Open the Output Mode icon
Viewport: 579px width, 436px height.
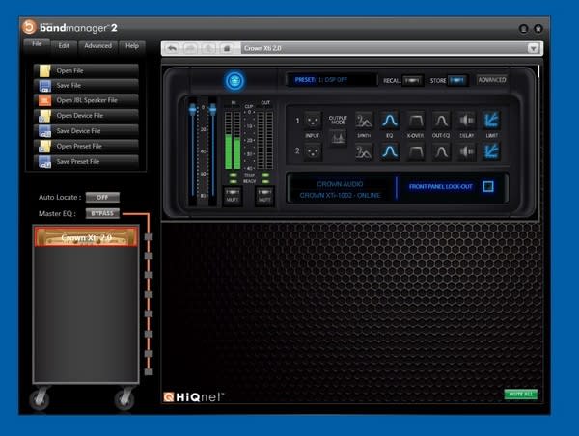338,138
